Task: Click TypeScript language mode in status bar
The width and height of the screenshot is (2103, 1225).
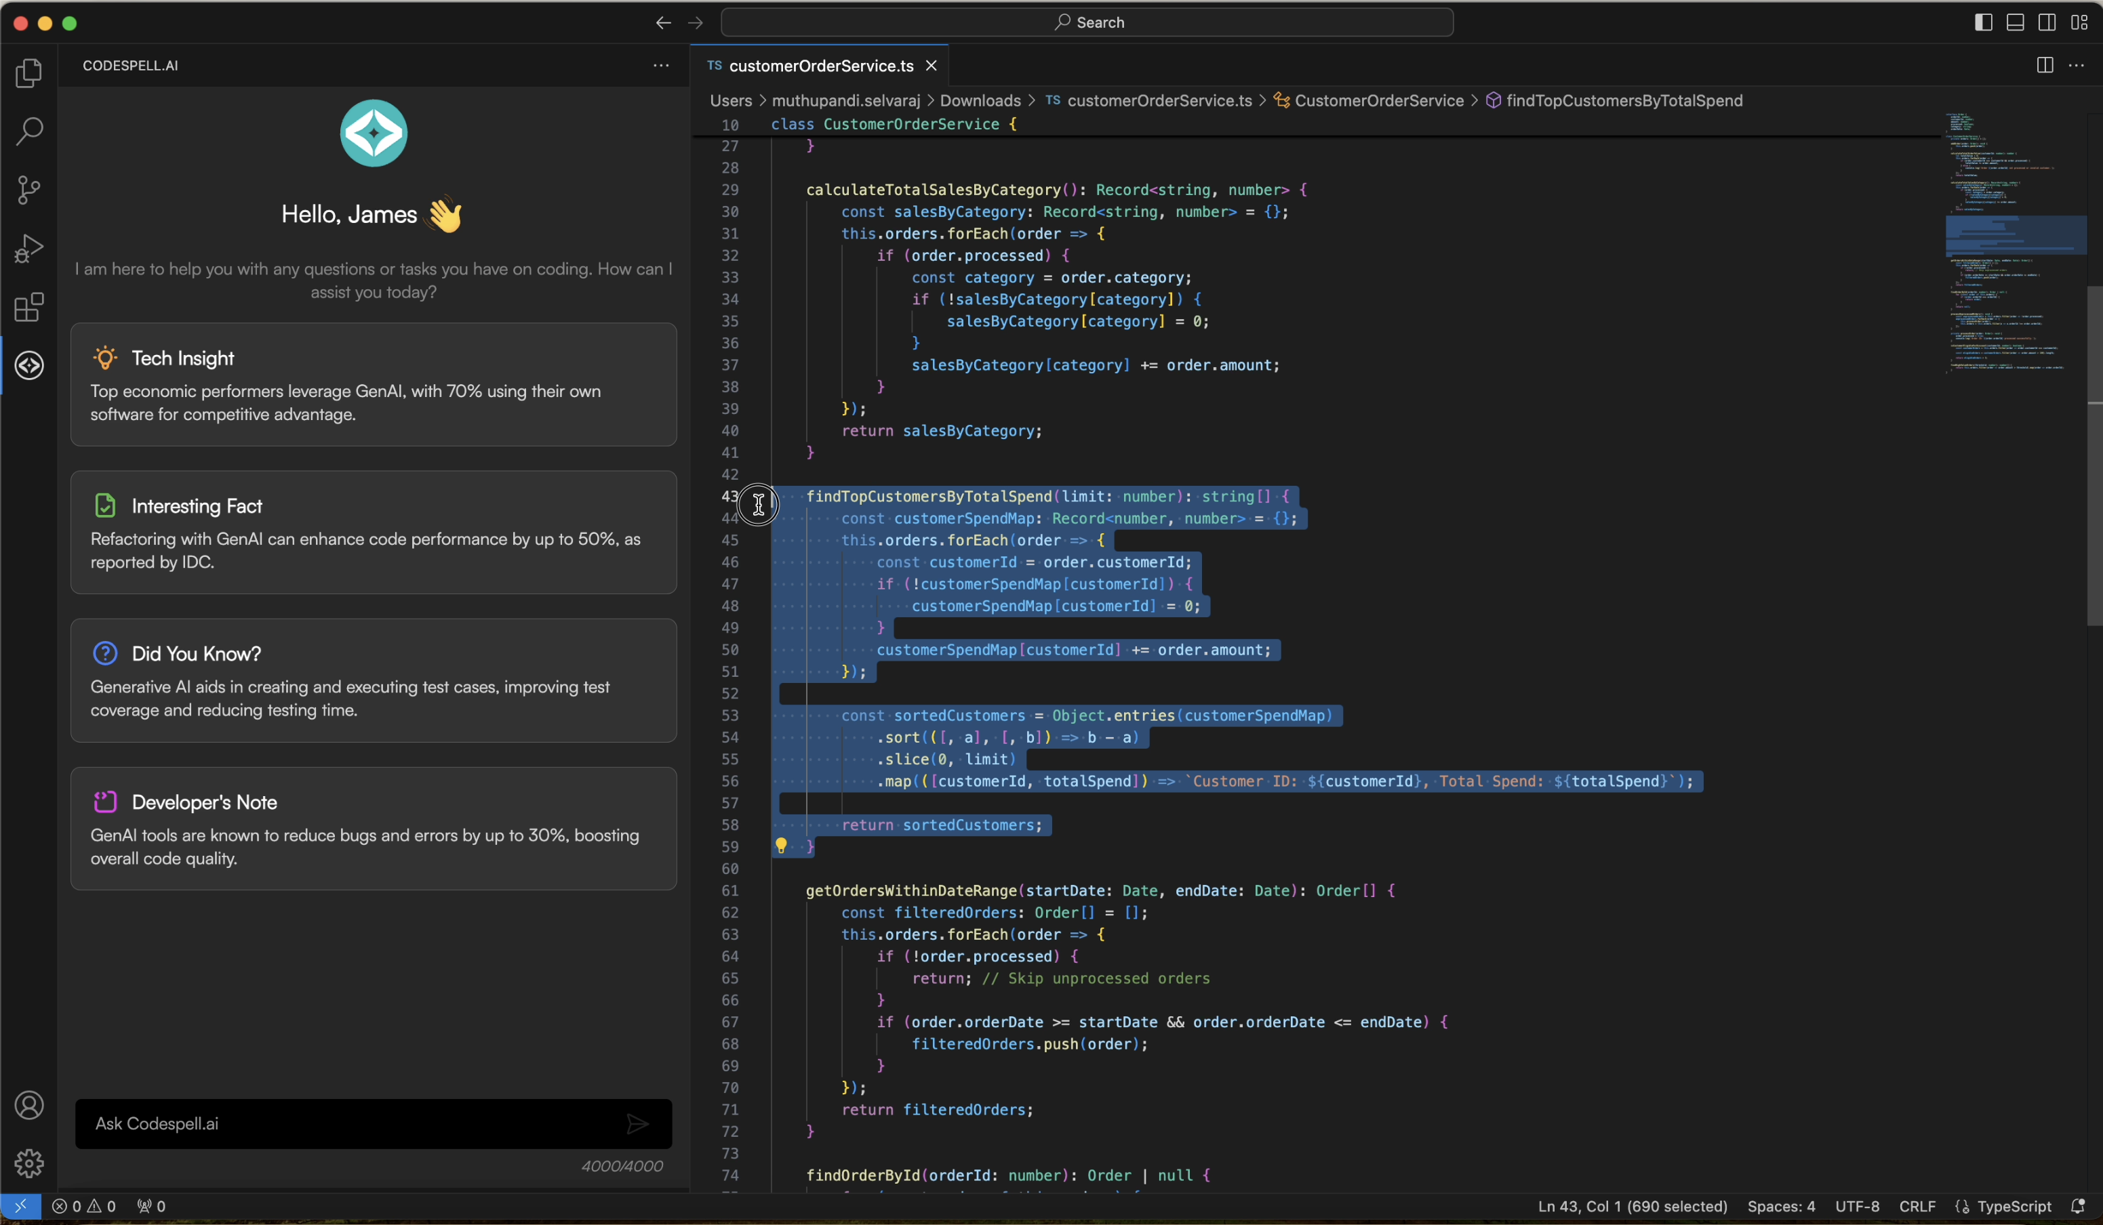Action: coord(2014,1207)
